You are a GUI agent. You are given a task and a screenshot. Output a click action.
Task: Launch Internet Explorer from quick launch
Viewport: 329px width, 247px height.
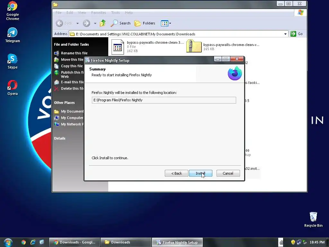click(33, 242)
